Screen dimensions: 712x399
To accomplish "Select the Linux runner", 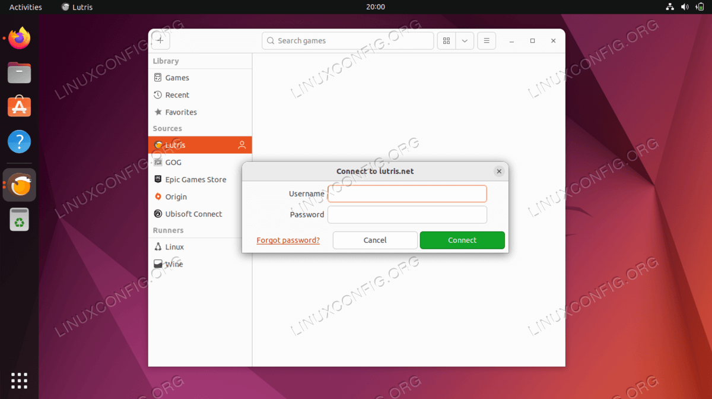I will (200, 247).
